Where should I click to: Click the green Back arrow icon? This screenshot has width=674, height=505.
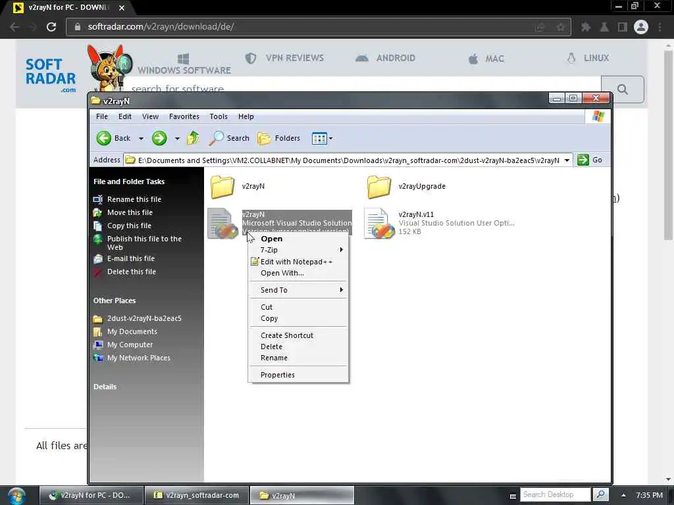[103, 138]
